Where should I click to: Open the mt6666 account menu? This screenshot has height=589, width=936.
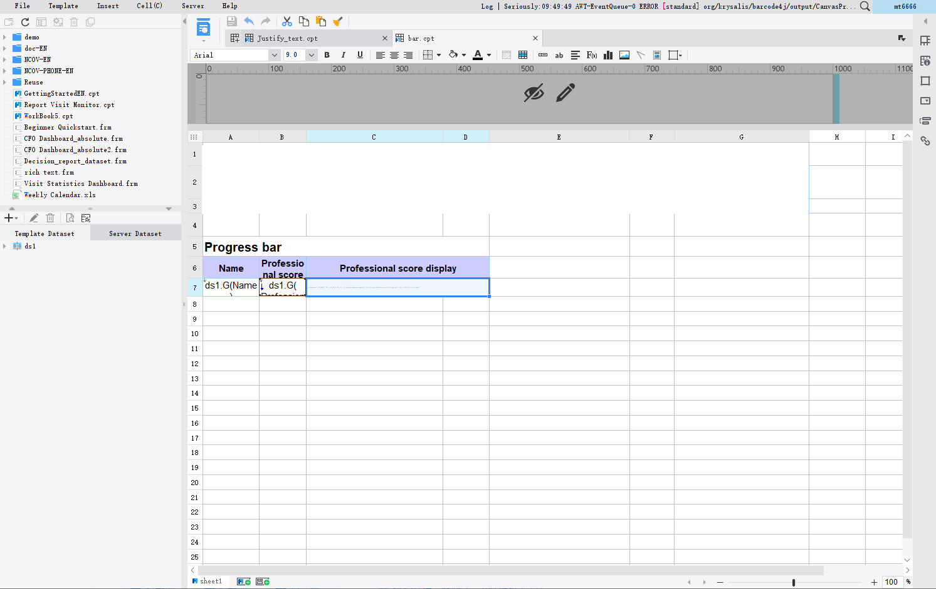[906, 7]
